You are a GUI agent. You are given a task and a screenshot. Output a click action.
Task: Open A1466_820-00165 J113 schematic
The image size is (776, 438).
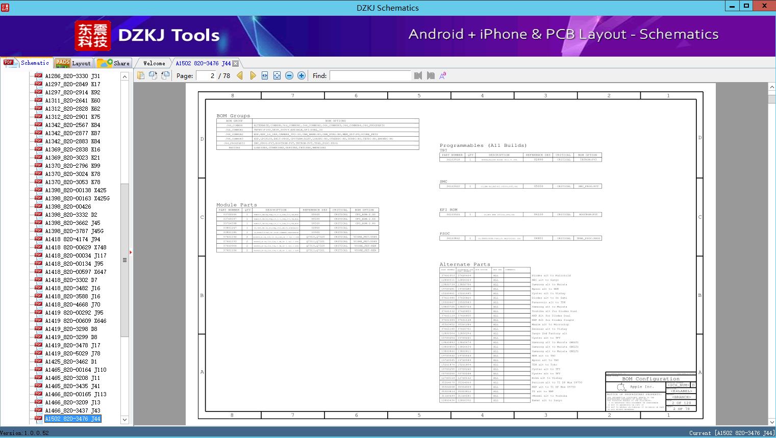tap(76, 394)
